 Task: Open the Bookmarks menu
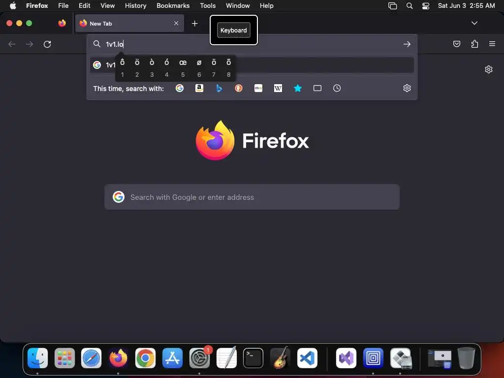point(173,5)
